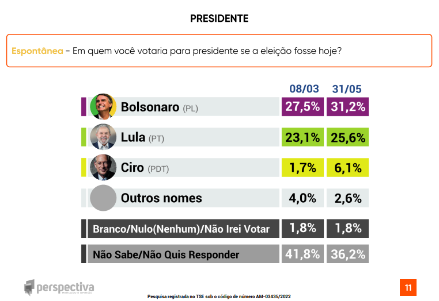The image size is (439, 301).
Task: Click Lula's 23,1% value box
Action: point(302,137)
